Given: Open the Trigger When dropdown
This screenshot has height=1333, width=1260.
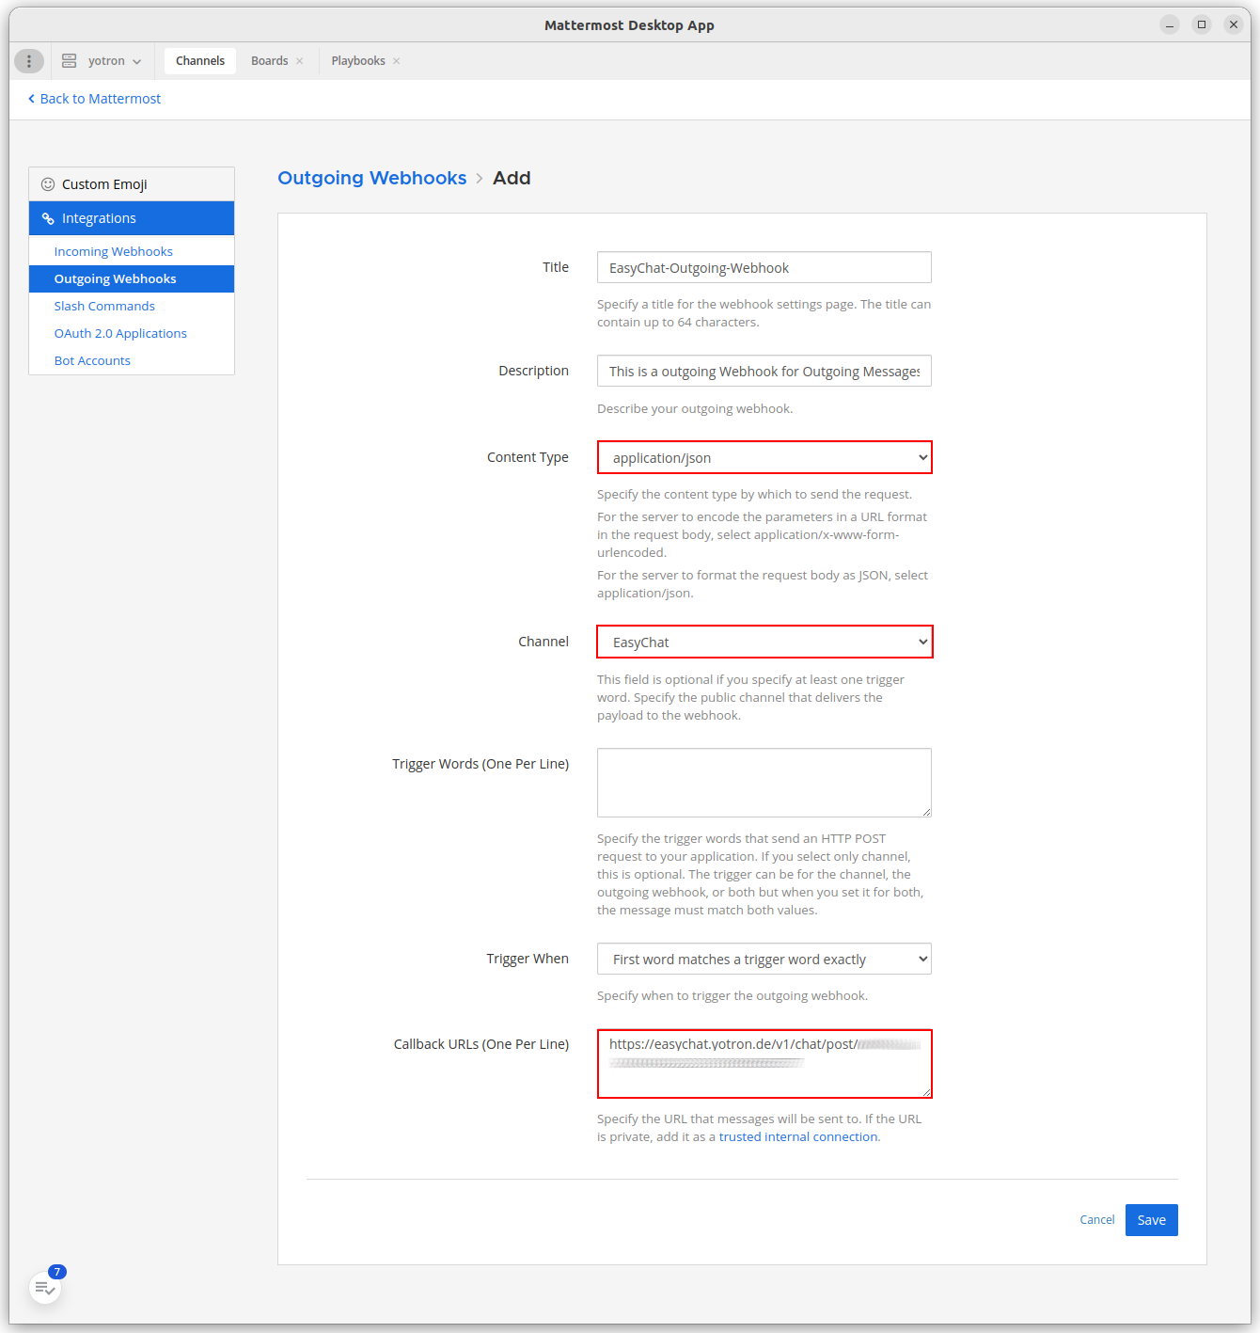Looking at the screenshot, I should point(764,959).
